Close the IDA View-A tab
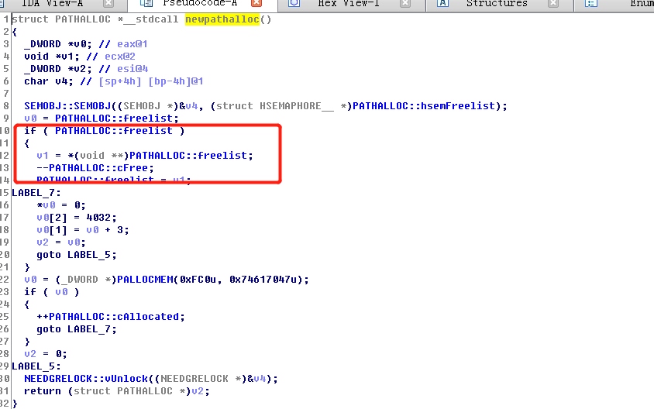Screen dimensions: 654x409 click(x=108, y=3)
